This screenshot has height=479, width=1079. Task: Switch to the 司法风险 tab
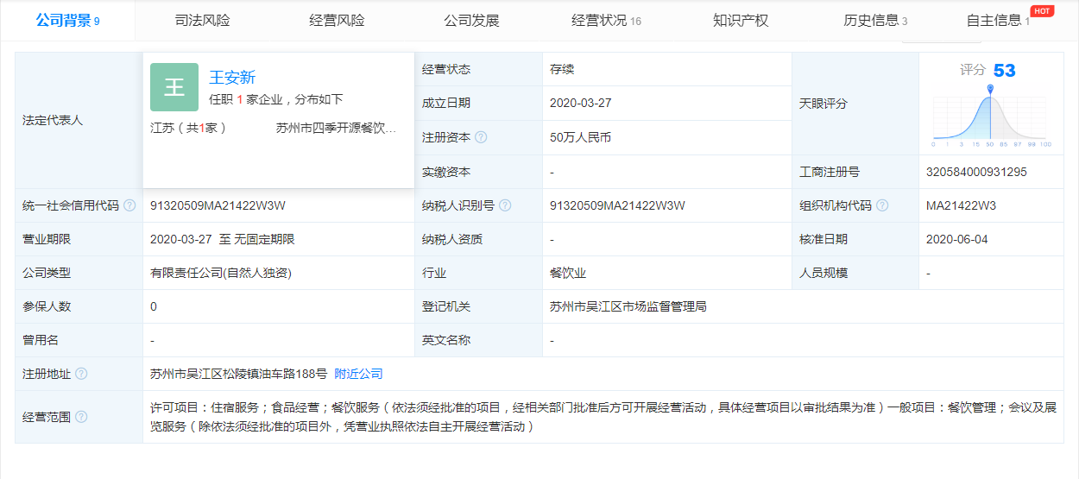202,21
